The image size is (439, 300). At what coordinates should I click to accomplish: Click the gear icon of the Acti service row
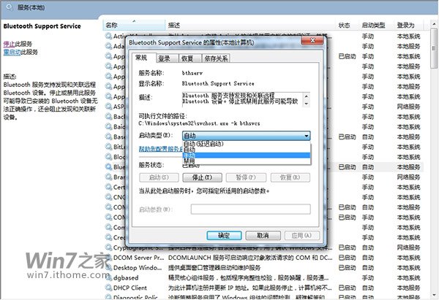(x=108, y=36)
